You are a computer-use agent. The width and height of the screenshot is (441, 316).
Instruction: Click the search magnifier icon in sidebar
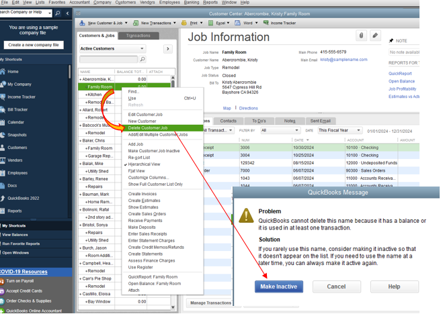[58, 13]
